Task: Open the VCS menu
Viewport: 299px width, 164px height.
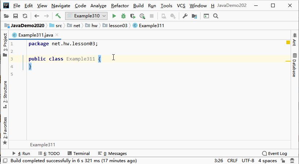Action: [181, 6]
